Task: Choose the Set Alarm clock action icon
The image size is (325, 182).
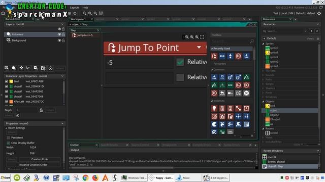Action: [246, 108]
